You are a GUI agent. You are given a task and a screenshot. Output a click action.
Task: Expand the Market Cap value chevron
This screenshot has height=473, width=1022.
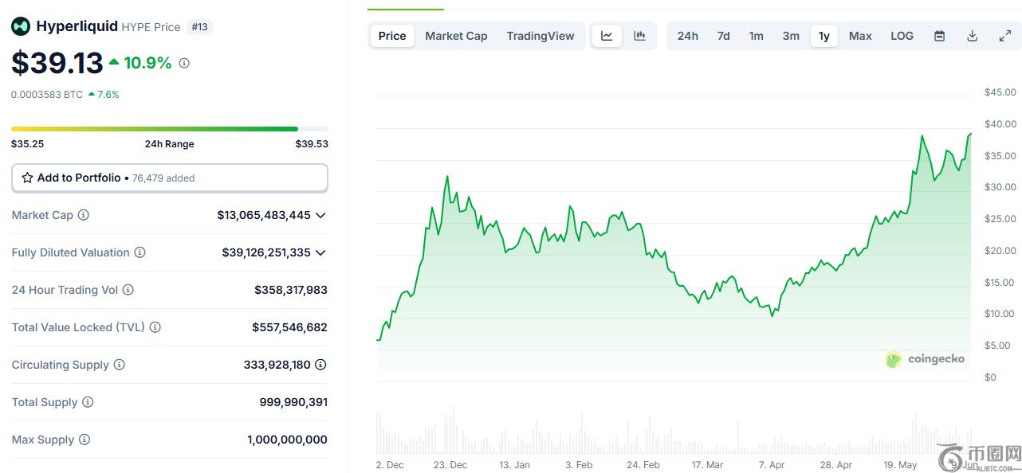click(x=320, y=215)
